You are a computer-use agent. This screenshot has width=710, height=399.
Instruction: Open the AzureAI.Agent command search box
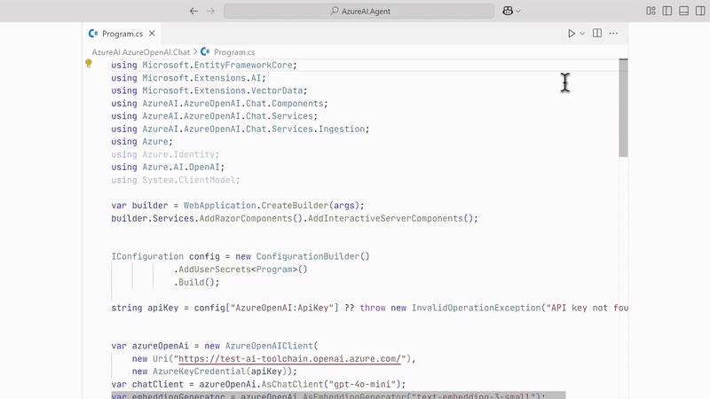tap(359, 11)
